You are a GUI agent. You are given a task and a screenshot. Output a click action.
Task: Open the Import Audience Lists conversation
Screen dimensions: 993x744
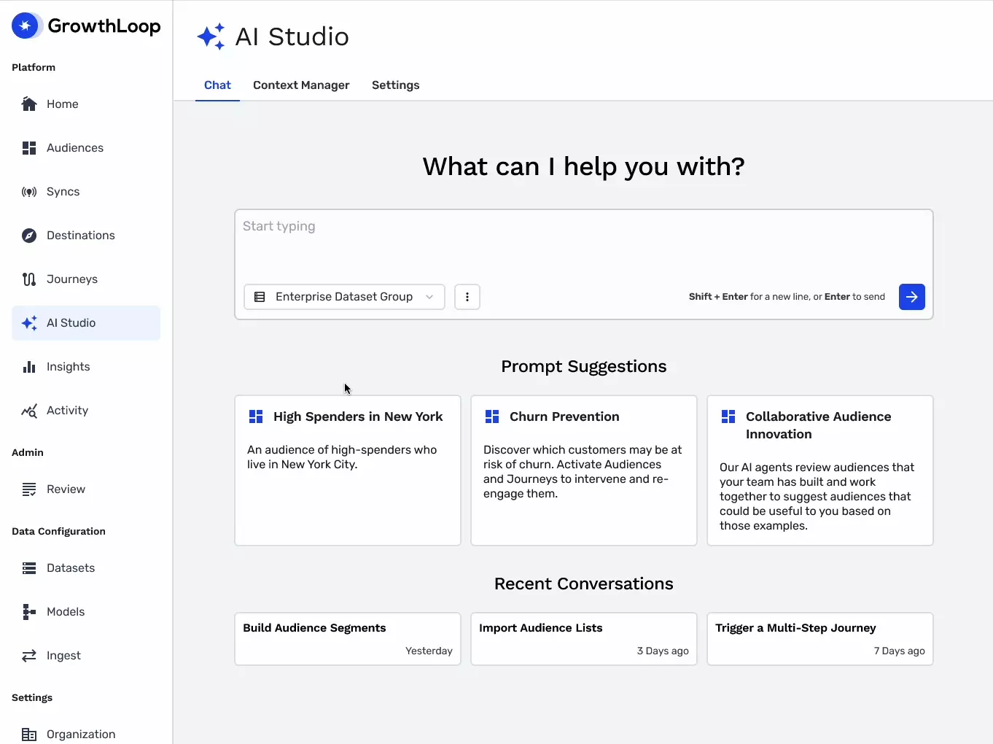click(x=583, y=638)
